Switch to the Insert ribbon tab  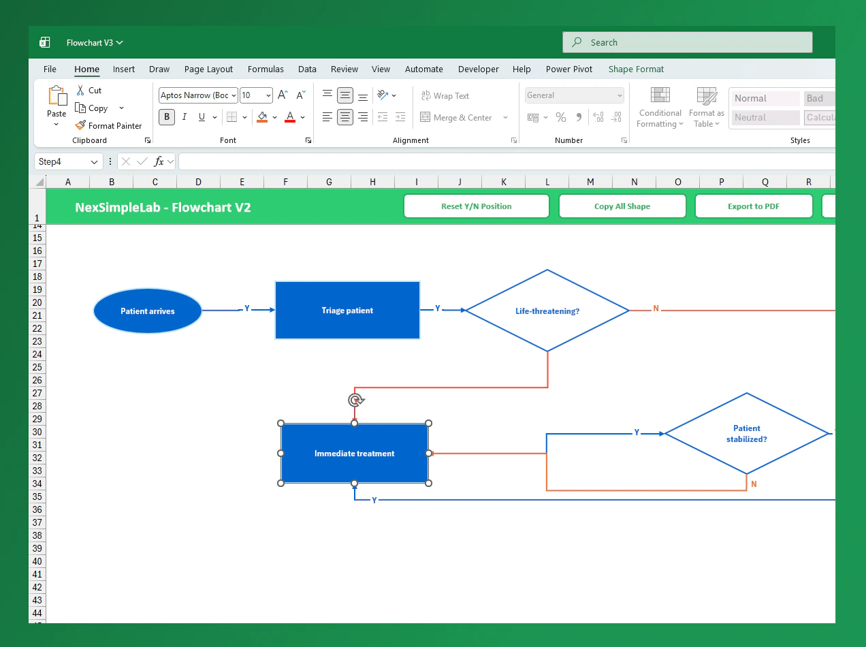pos(124,69)
